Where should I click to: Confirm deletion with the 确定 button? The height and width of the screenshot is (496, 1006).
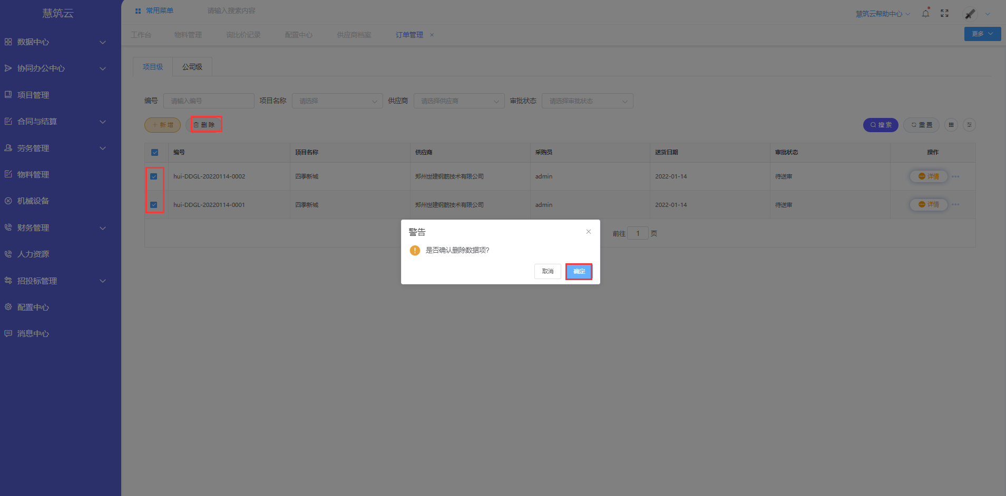579,271
